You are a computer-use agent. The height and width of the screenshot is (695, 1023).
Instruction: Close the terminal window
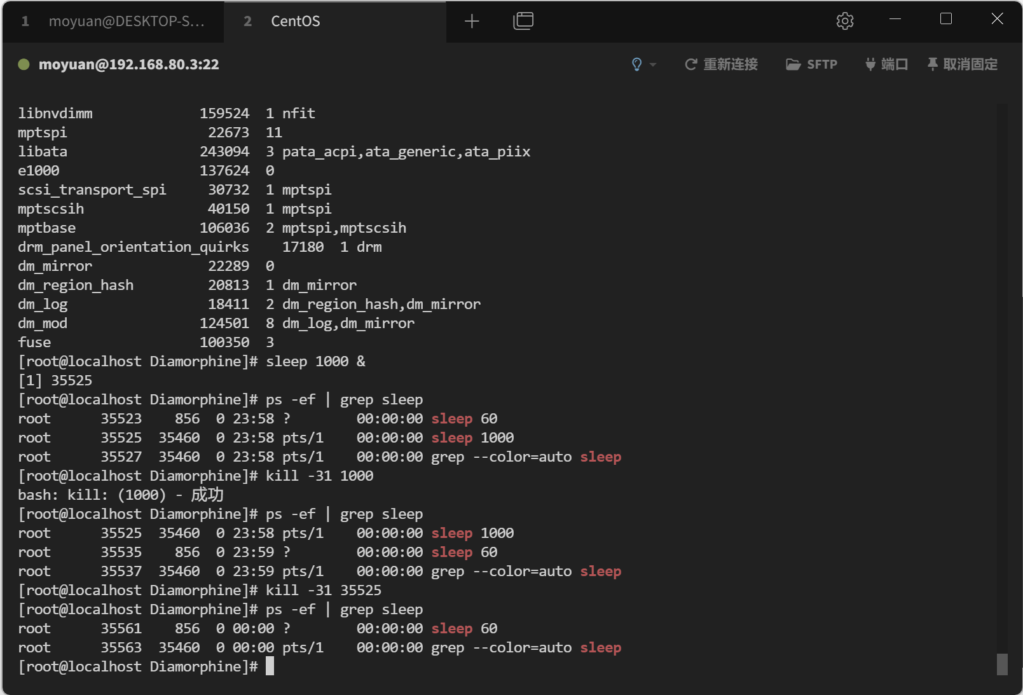(997, 19)
